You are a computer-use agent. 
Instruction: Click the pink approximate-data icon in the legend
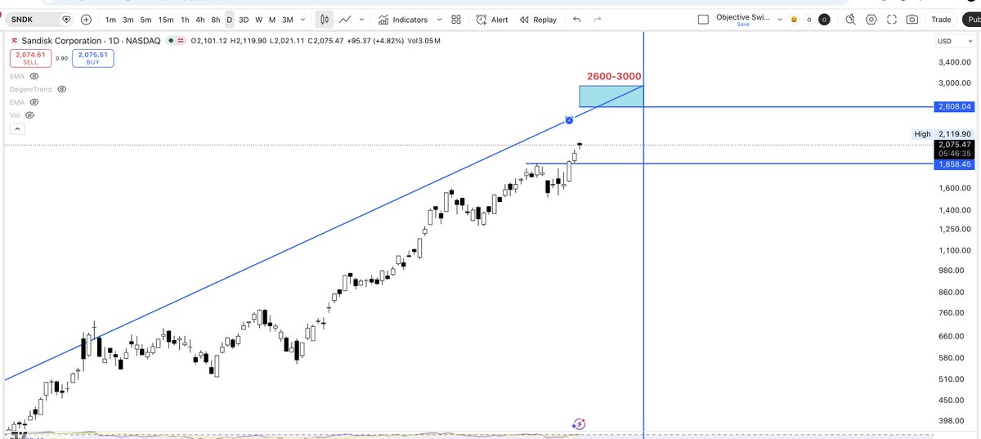point(180,41)
